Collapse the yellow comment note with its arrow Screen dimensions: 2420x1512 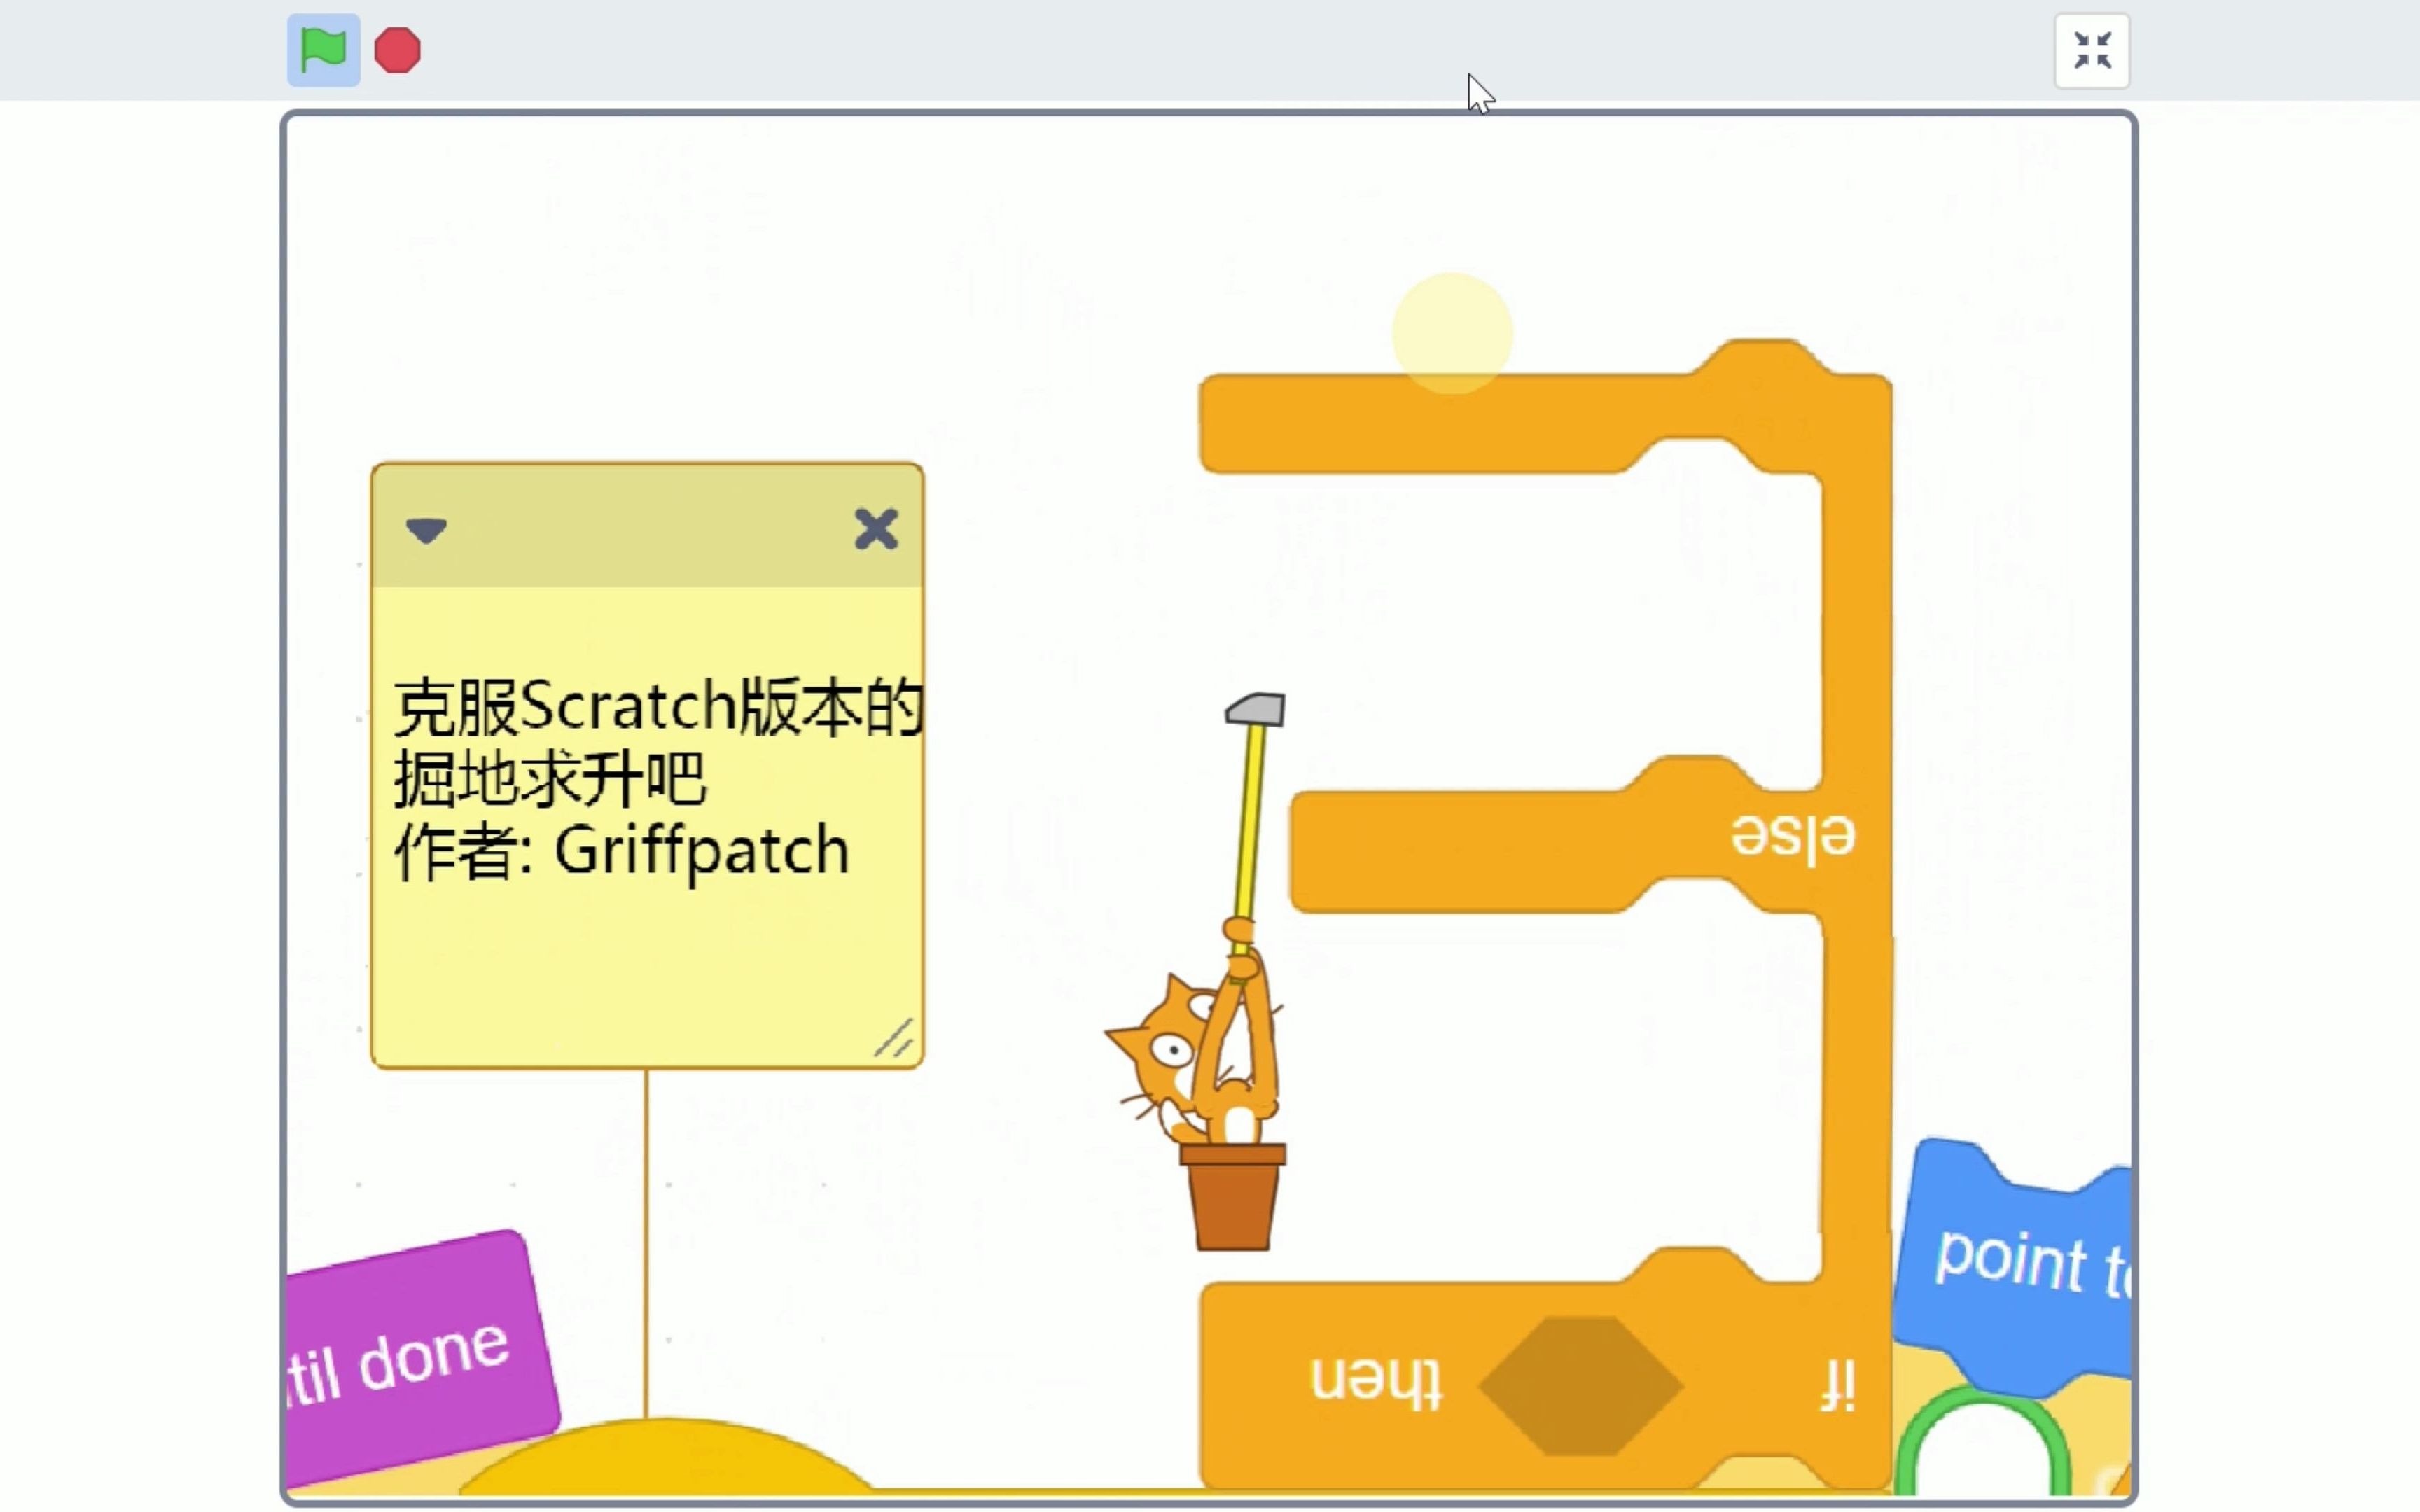[x=426, y=529]
